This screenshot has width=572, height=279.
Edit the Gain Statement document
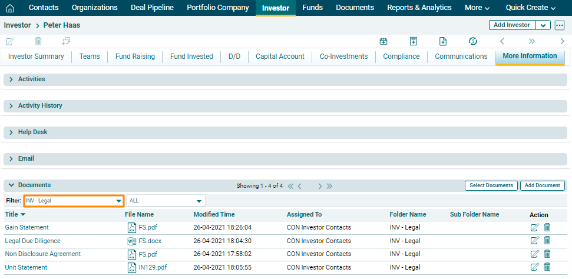pos(534,227)
